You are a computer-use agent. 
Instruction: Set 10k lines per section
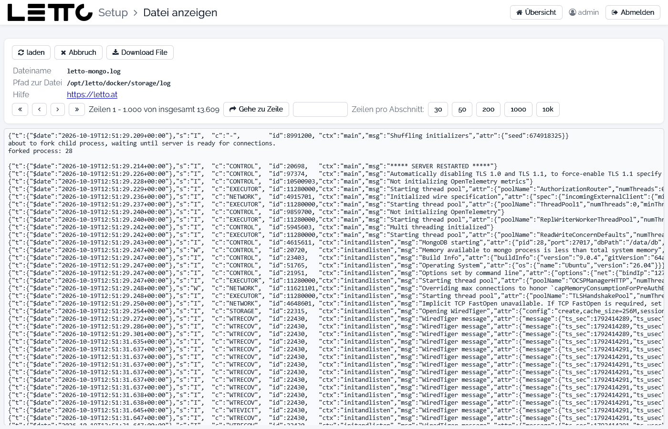548,109
